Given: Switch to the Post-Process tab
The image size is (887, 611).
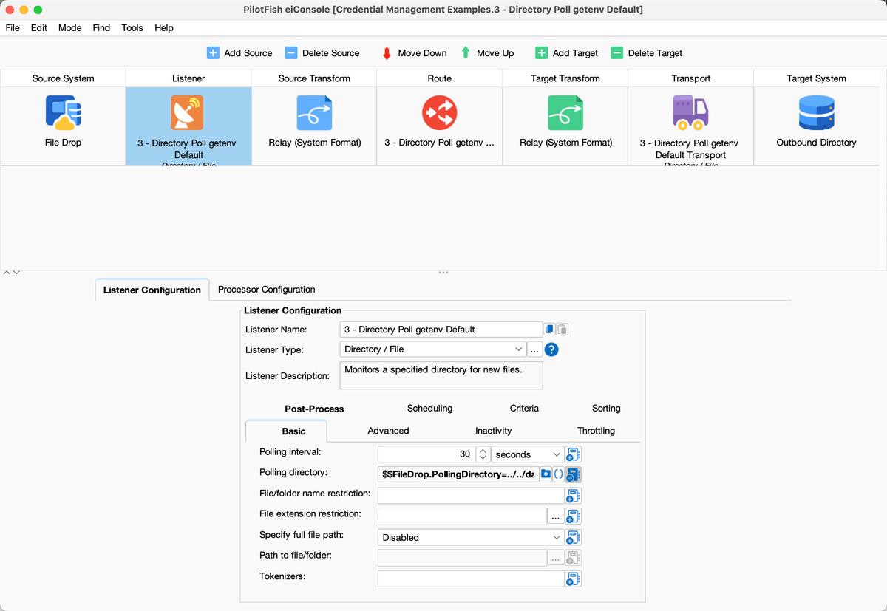Looking at the screenshot, I should pos(314,409).
